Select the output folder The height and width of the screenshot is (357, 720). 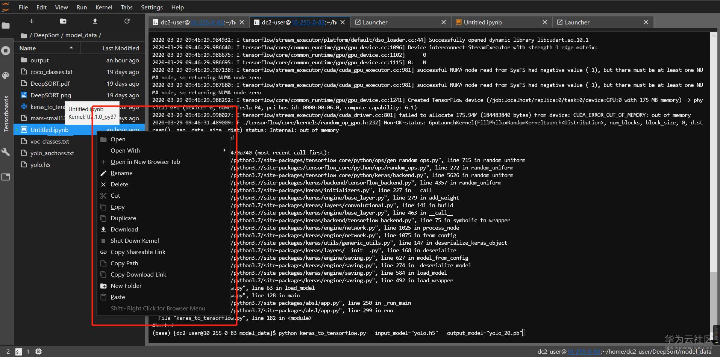[x=79, y=60]
